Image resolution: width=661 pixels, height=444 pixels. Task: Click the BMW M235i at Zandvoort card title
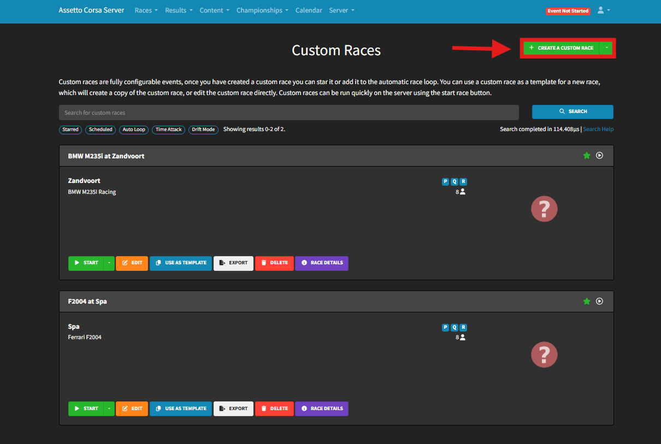coord(106,156)
